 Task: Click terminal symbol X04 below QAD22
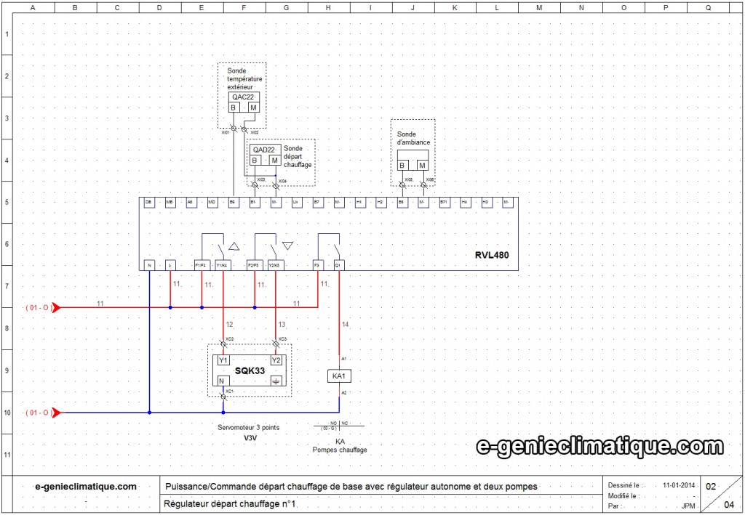[x=276, y=186]
